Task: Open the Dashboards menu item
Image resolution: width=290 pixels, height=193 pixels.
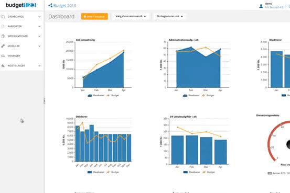Action: click(16, 17)
